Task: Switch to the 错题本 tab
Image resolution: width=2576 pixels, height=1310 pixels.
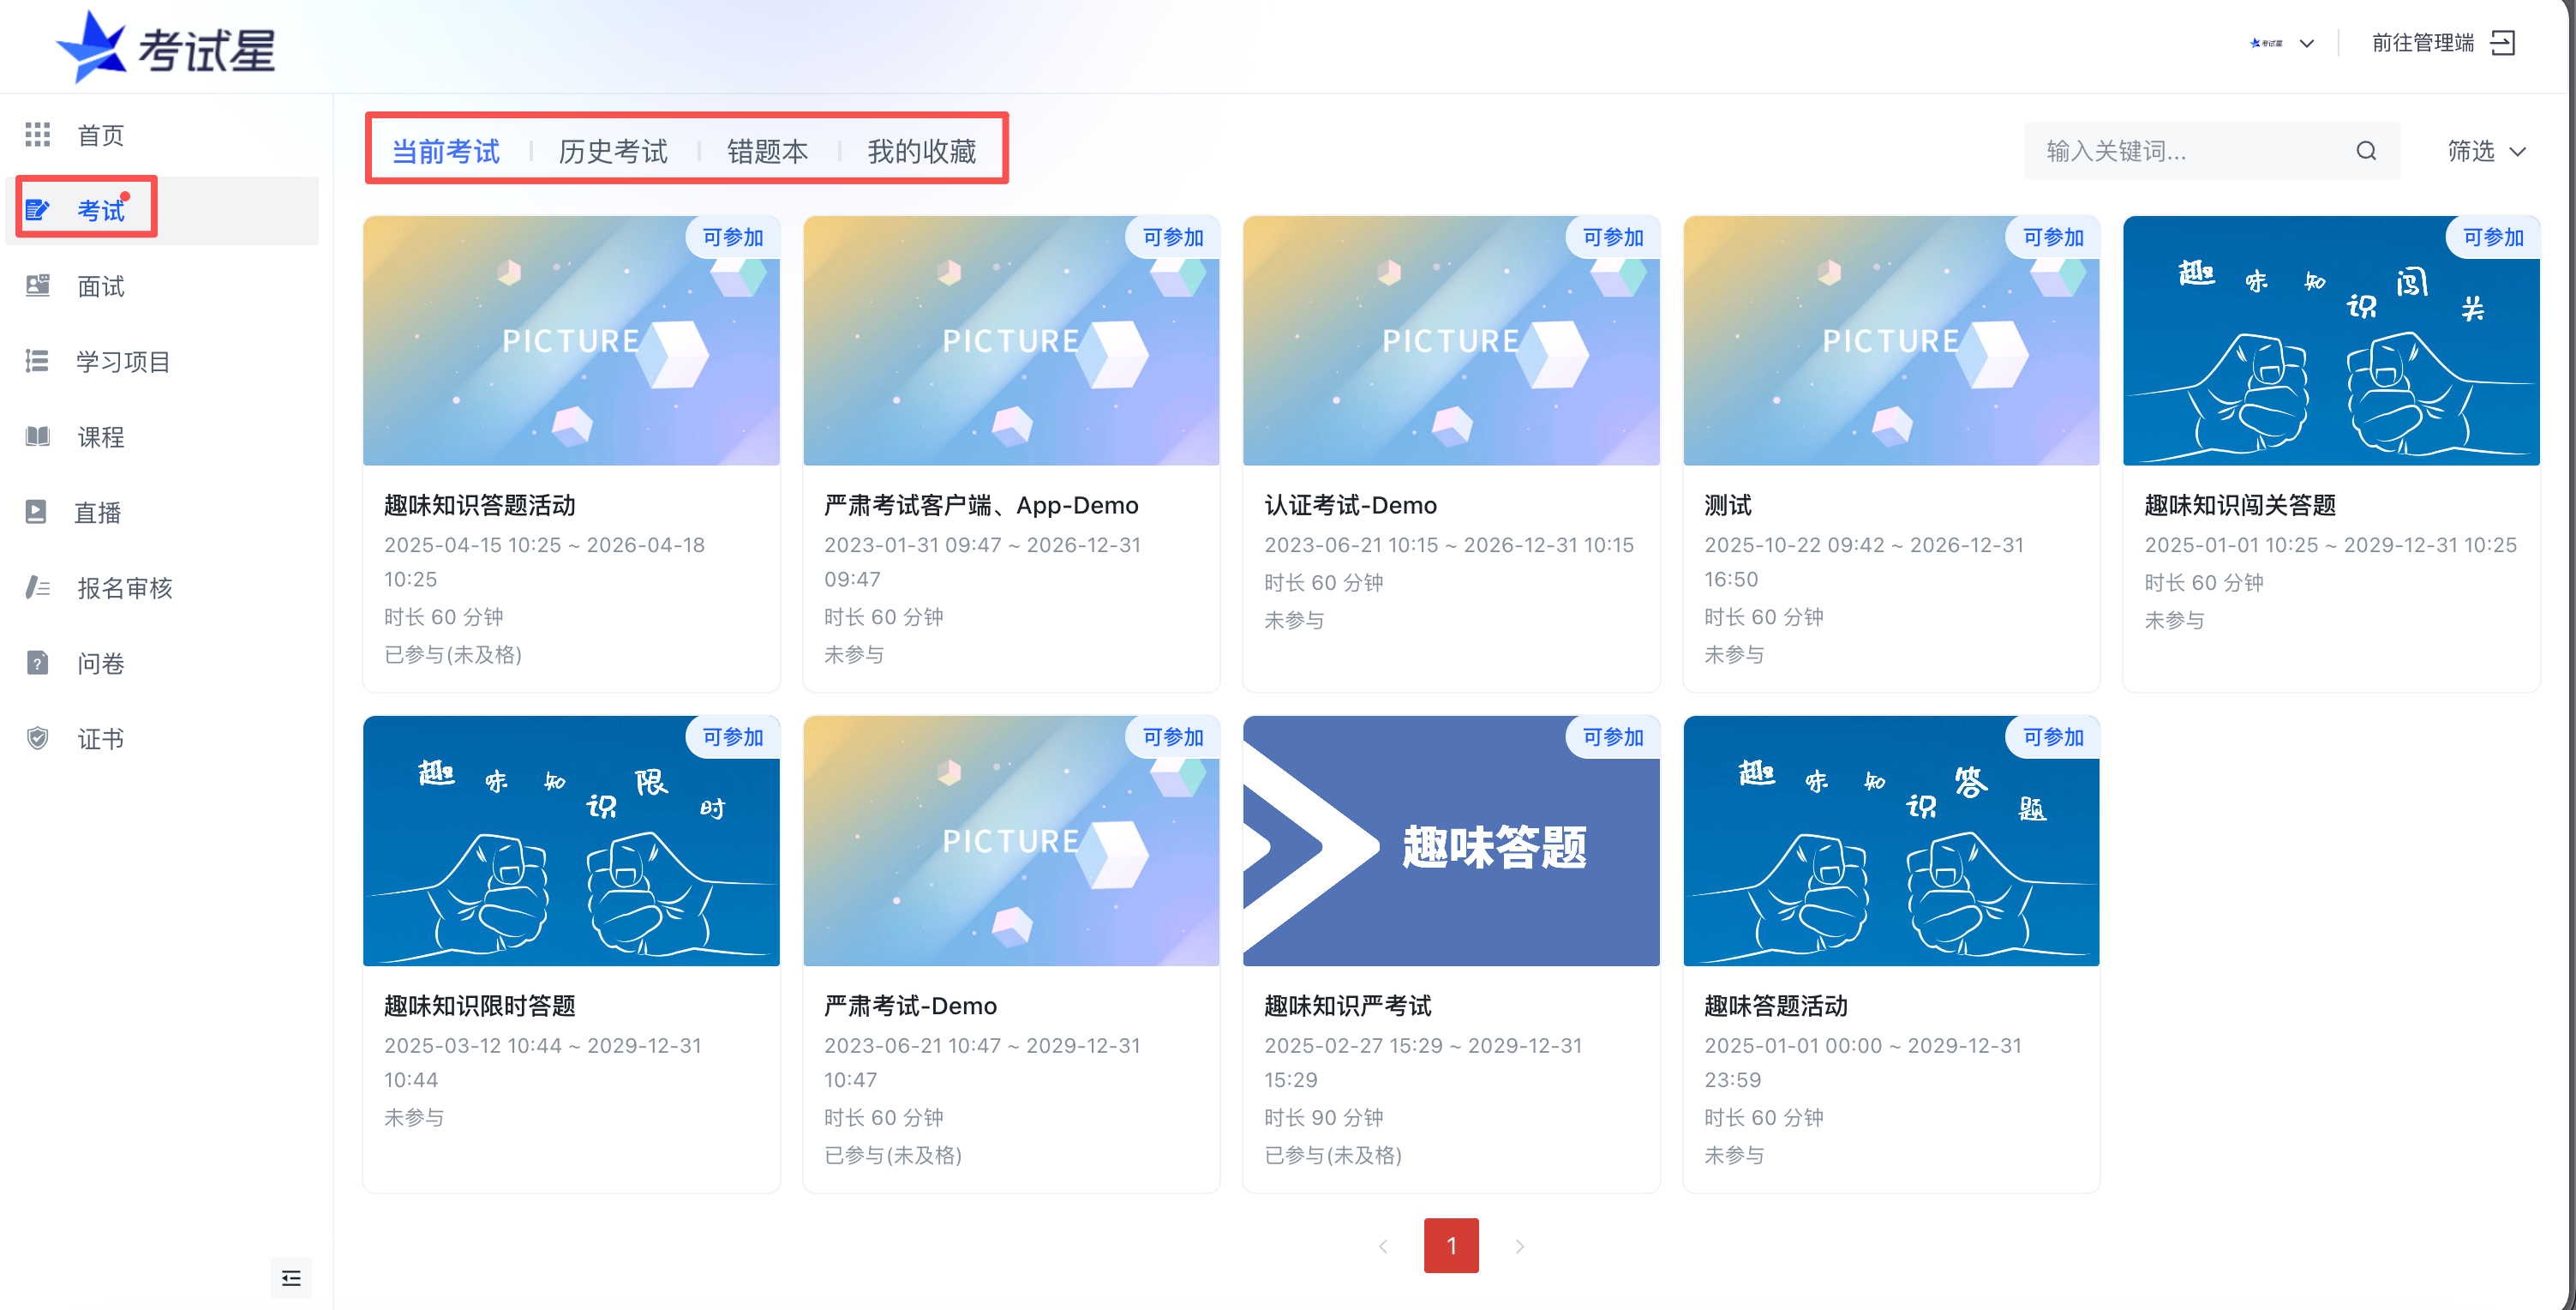Action: pos(767,151)
